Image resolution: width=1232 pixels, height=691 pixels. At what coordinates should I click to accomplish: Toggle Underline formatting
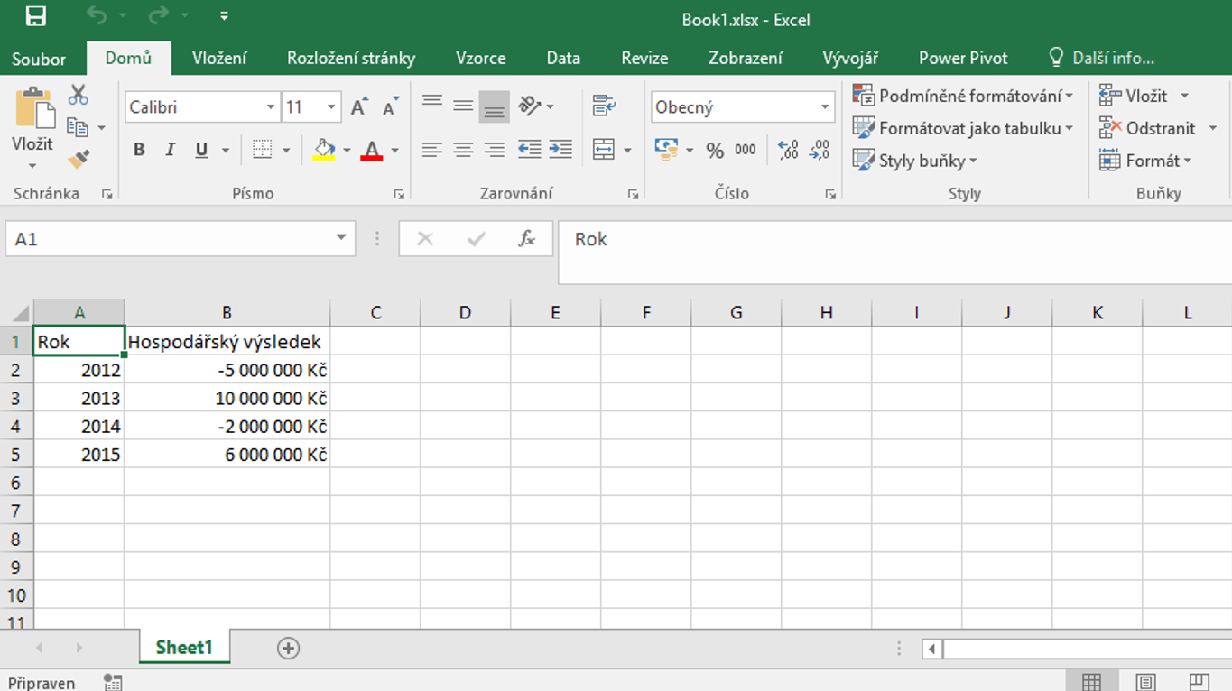201,150
